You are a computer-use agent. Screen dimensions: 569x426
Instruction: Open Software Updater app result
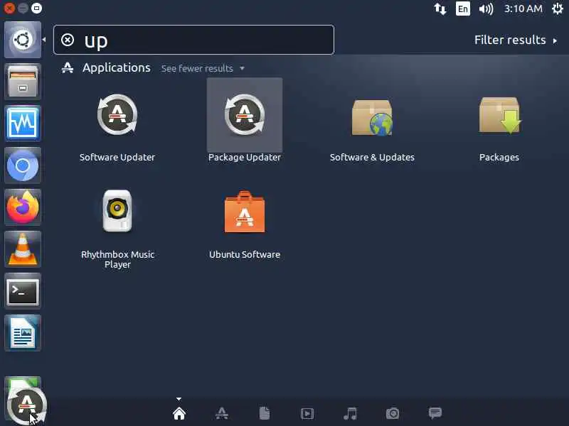coord(117,115)
